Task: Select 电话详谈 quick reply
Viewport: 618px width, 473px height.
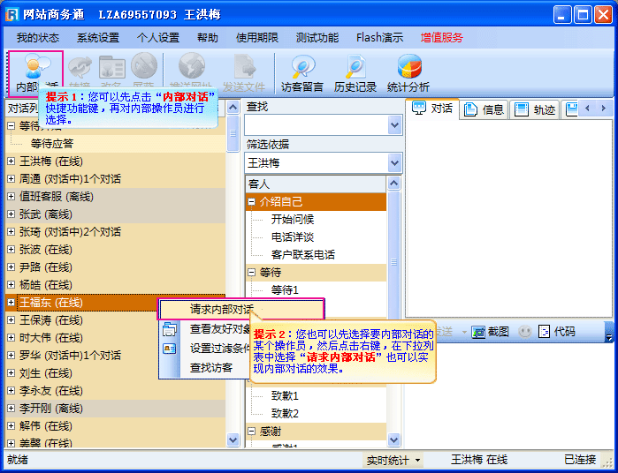Action: [292, 237]
